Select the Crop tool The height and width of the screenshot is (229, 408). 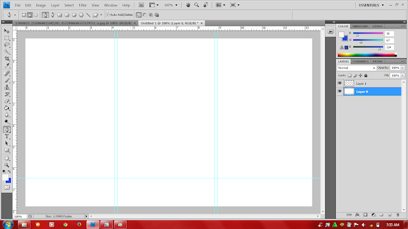click(x=7, y=59)
